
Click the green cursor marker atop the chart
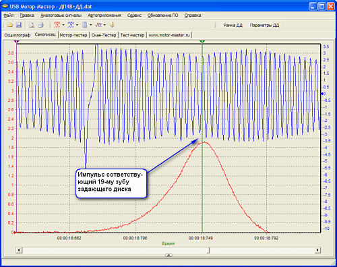[x=202, y=42]
